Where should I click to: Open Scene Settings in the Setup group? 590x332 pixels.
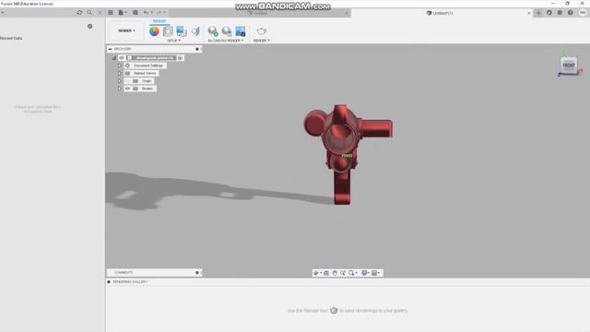168,31
